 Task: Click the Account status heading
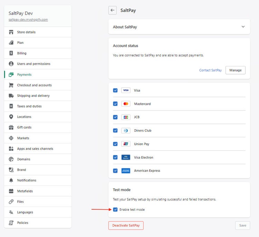pos(126,46)
